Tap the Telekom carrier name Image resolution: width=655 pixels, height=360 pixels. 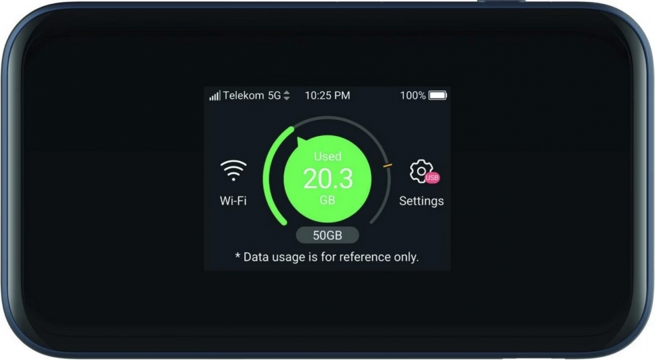point(243,95)
